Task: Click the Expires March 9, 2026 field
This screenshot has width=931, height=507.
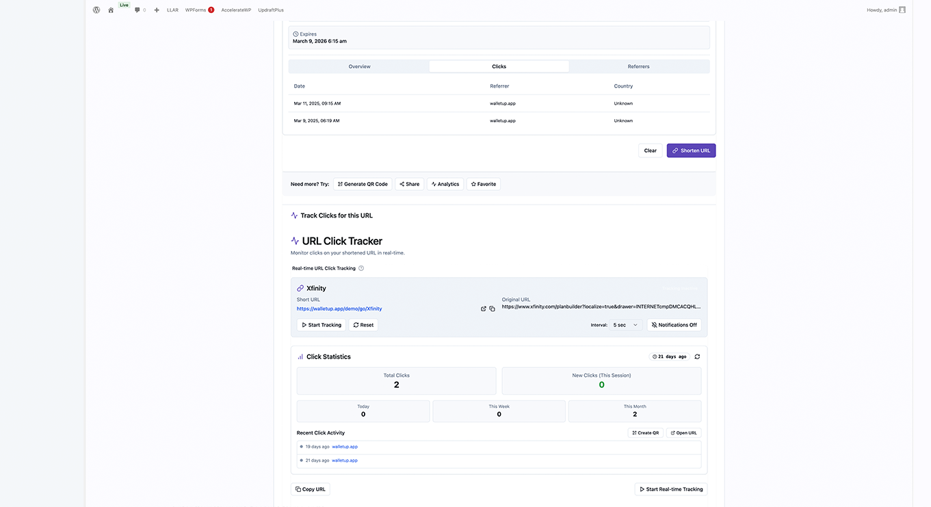Action: pos(499,38)
